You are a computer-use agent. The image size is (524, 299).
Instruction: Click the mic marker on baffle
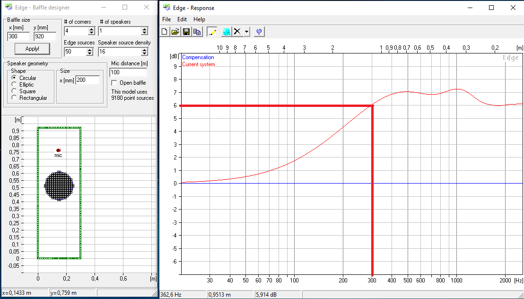[58, 150]
